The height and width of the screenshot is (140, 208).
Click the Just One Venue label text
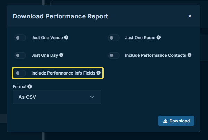(47, 38)
